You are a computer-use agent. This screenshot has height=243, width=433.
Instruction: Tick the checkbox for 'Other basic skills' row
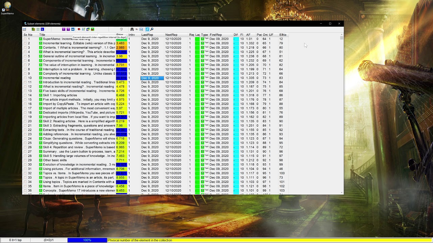(x=25, y=160)
